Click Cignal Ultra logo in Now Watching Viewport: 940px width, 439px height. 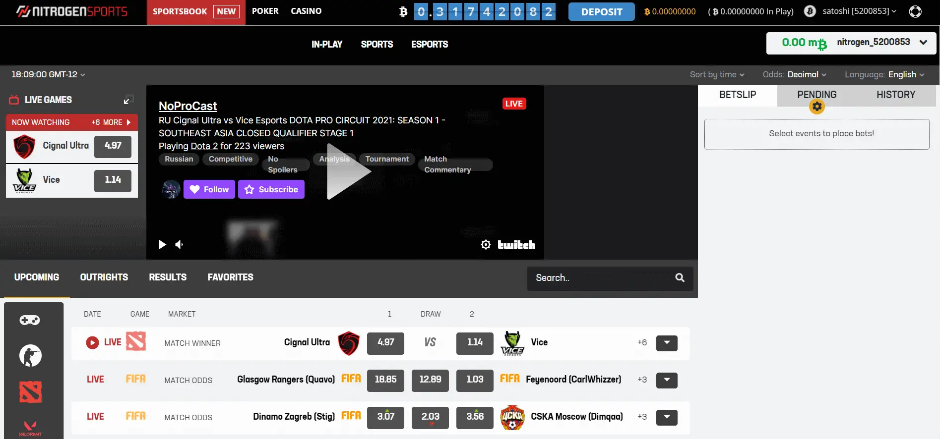pos(24,147)
